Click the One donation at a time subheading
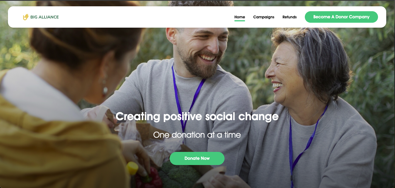The height and width of the screenshot is (188, 395). coord(197,135)
